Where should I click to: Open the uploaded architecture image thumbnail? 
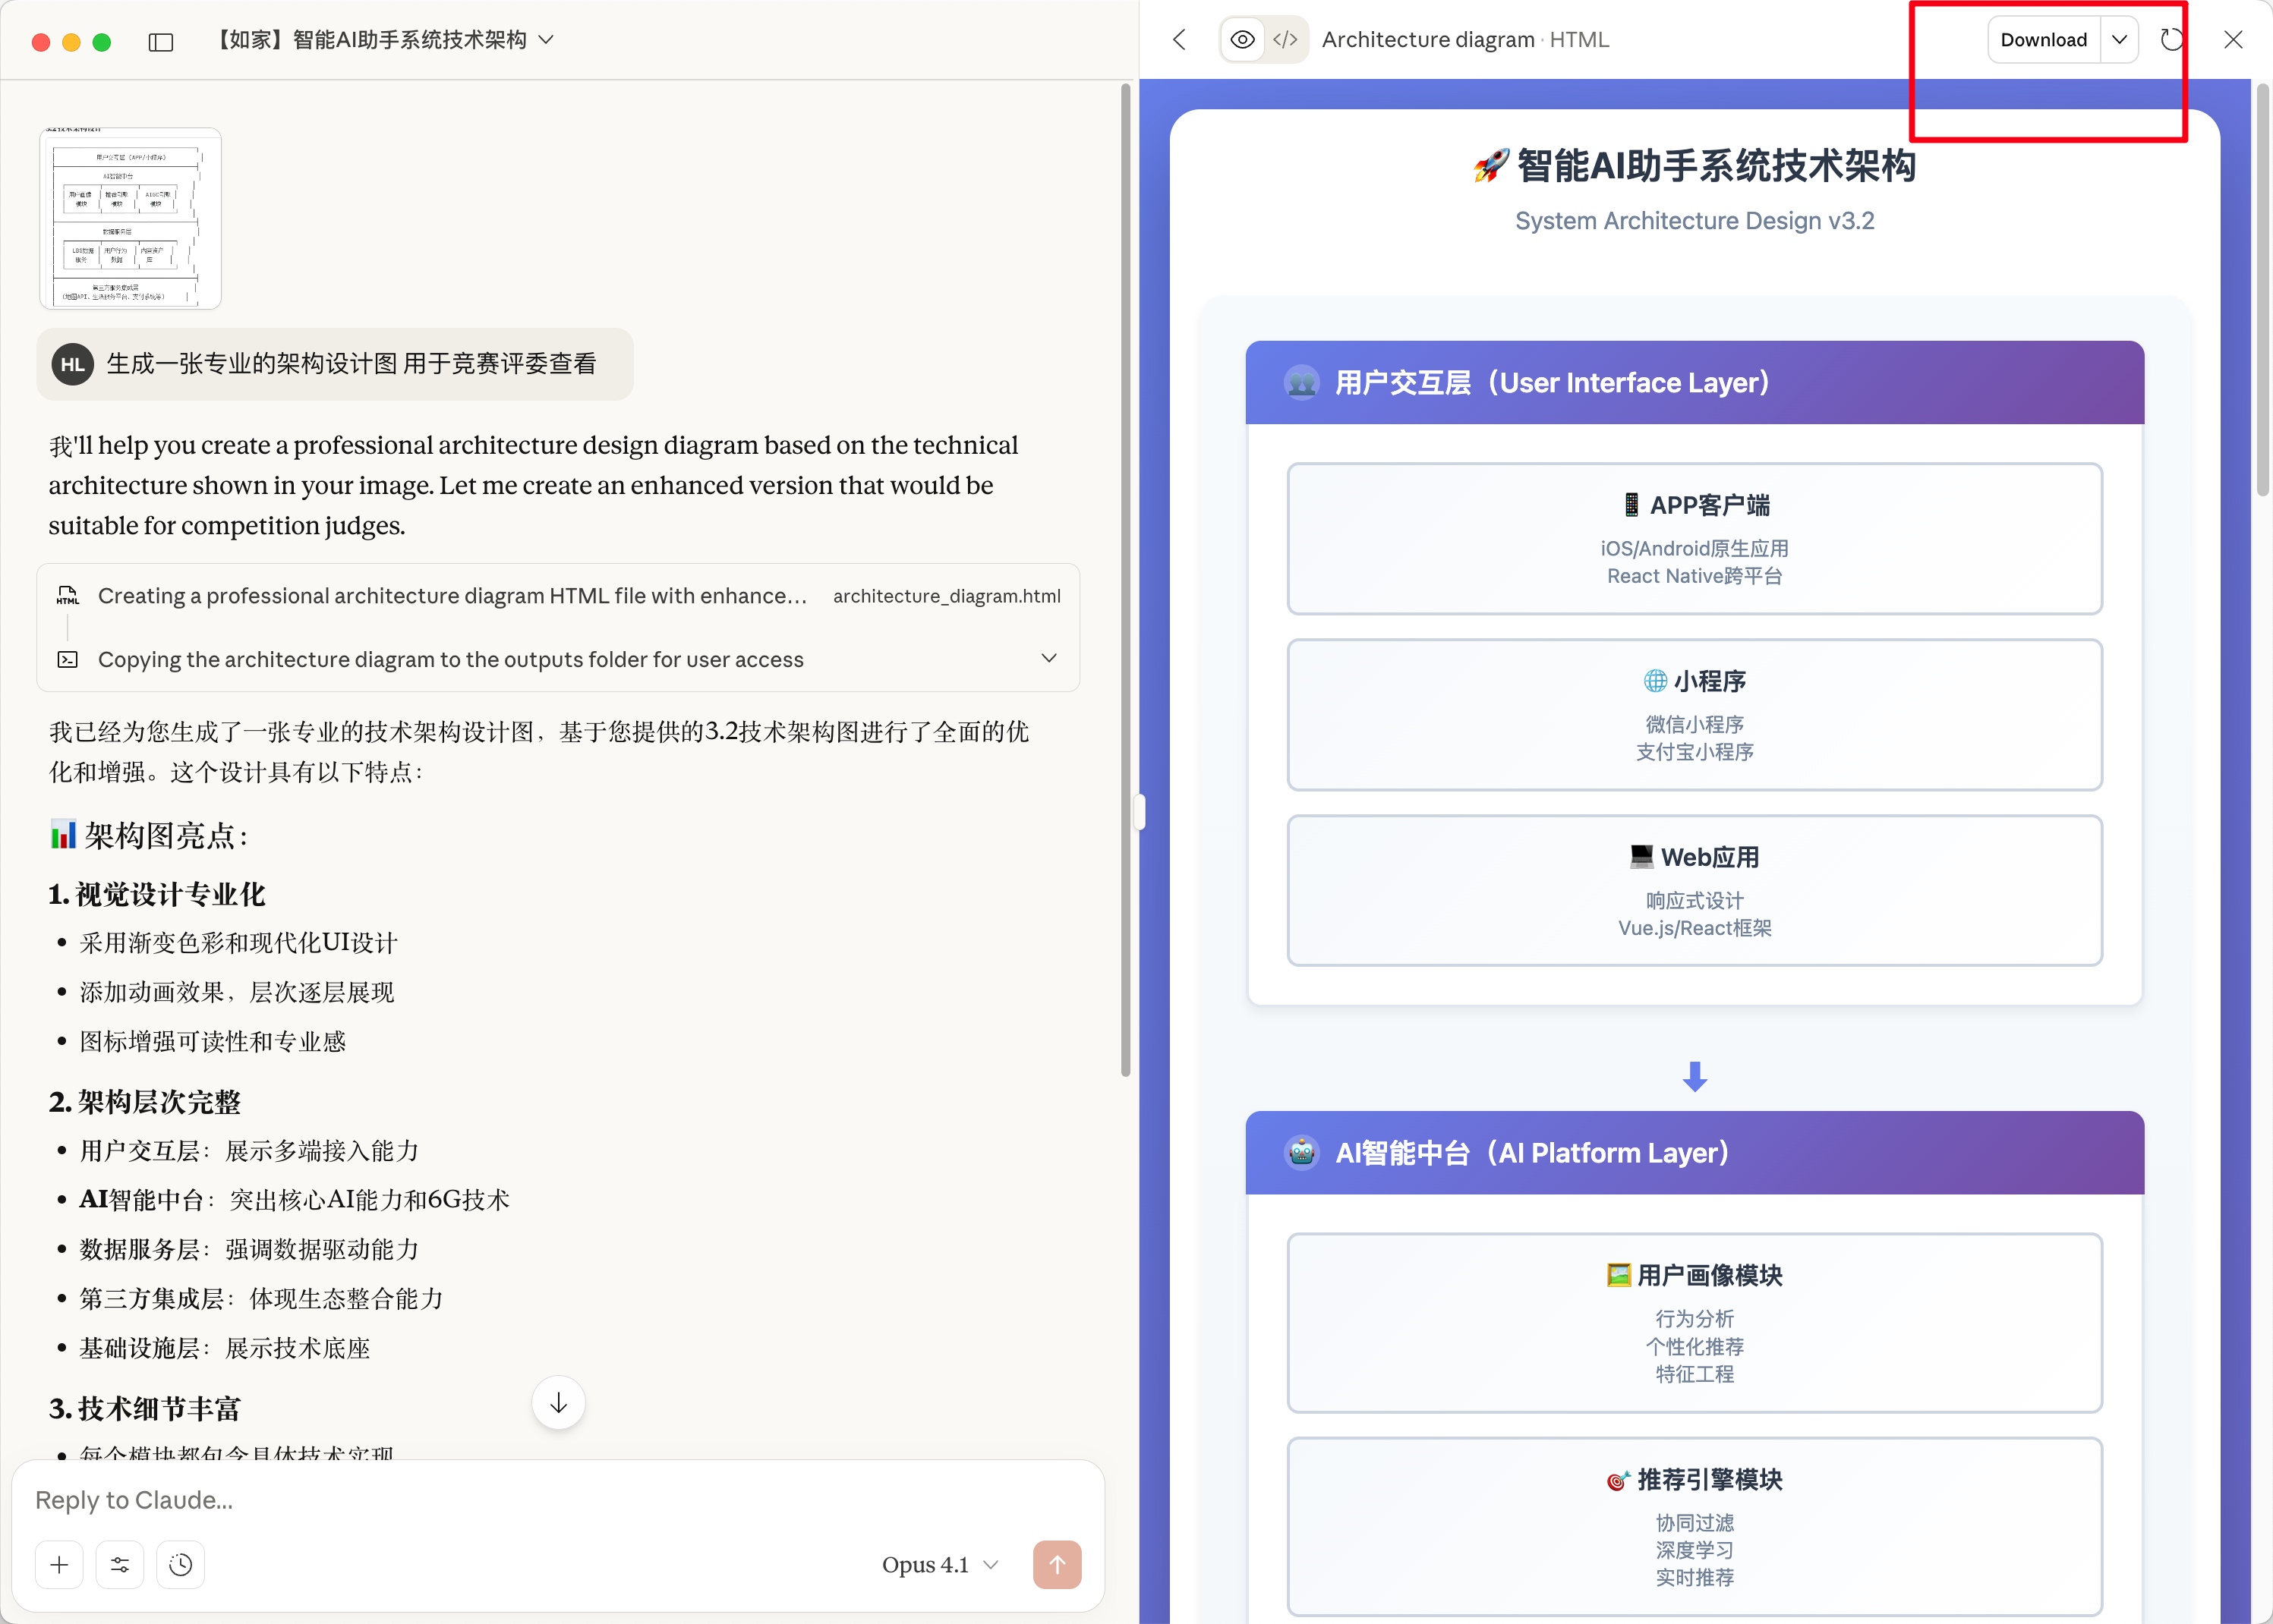[x=130, y=218]
